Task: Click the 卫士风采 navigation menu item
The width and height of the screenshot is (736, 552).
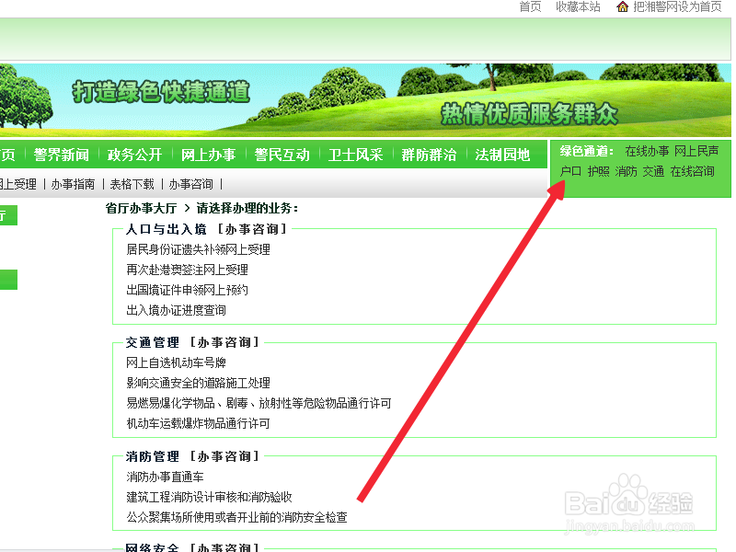Action: coord(355,155)
